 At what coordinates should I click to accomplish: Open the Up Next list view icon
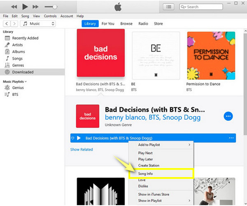point(168,7)
